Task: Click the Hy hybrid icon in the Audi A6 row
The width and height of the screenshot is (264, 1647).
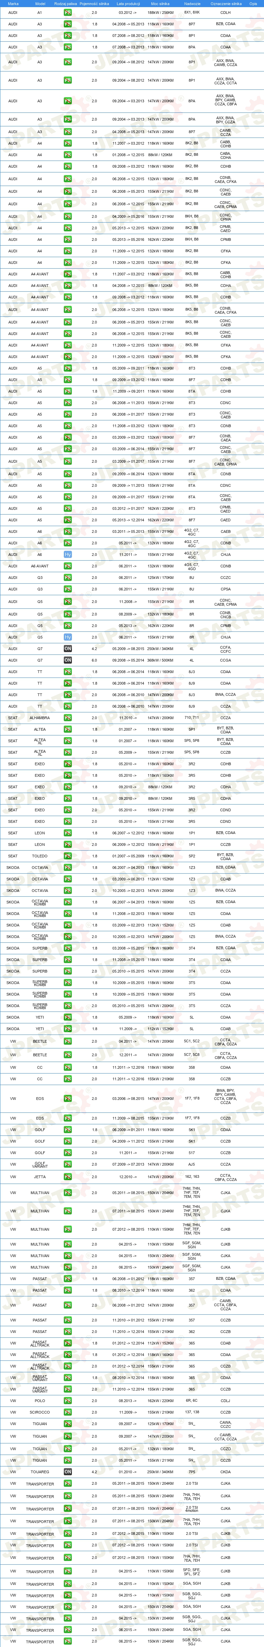Action: tap(68, 554)
